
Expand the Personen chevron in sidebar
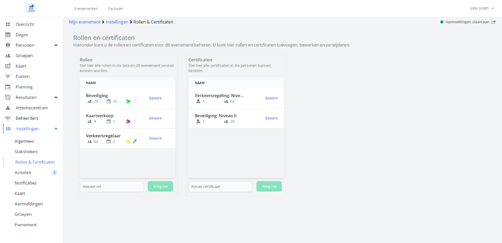tap(56, 45)
